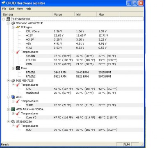
Task: Click the ACPI icon
Action: [13, 97]
